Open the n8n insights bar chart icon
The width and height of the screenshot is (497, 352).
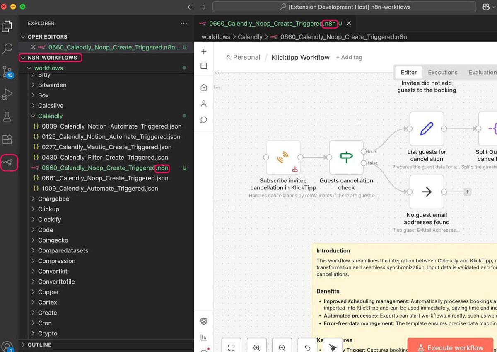coord(204,337)
